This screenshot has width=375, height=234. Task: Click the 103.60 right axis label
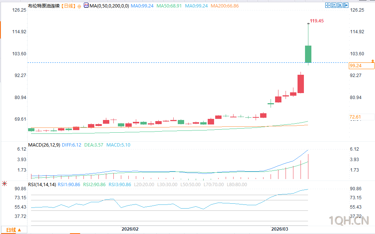pyautogui.click(x=357, y=54)
